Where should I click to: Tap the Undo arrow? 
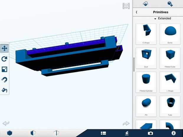[x=6, y=123]
